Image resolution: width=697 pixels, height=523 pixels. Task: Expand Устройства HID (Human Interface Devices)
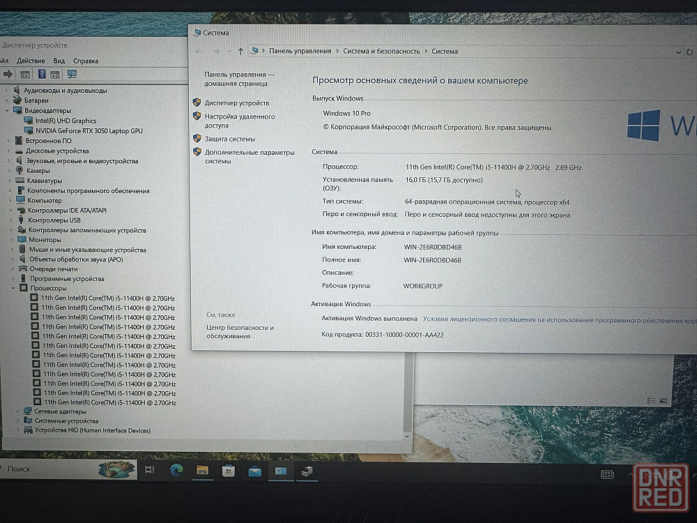(x=18, y=430)
